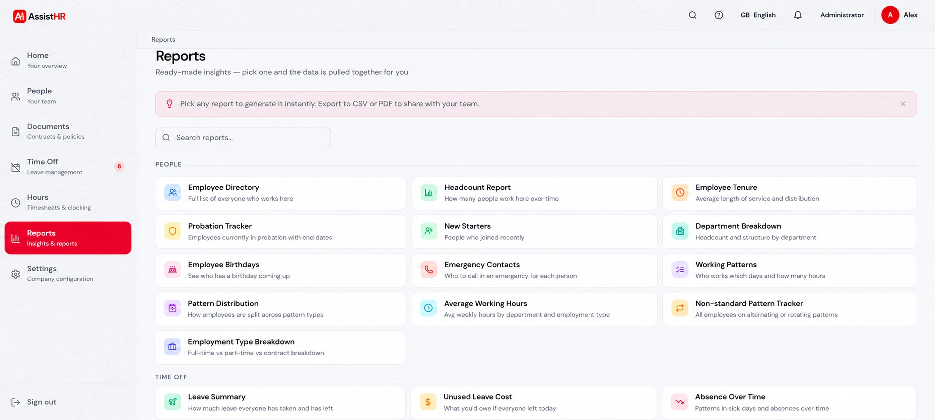Viewport: 935px width, 420px height.
Task: Open Time Off in the sidebar
Action: pyautogui.click(x=68, y=167)
